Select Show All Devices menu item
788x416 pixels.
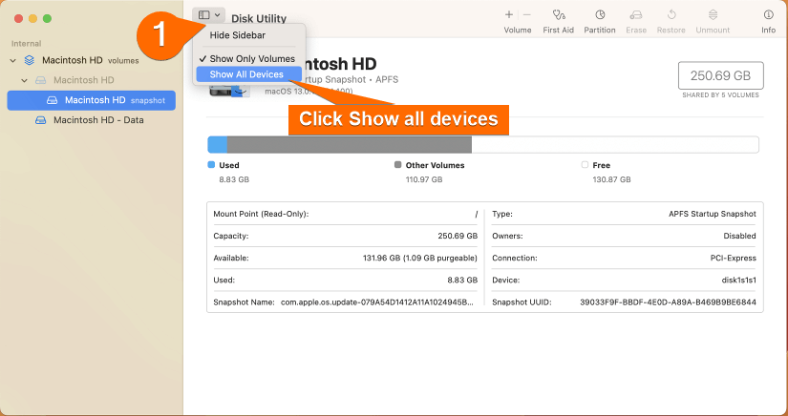coord(246,74)
